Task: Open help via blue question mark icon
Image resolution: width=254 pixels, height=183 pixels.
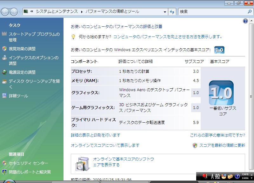Action: [x=245, y=21]
